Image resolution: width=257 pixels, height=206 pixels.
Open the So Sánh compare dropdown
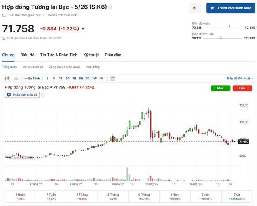click(32, 78)
